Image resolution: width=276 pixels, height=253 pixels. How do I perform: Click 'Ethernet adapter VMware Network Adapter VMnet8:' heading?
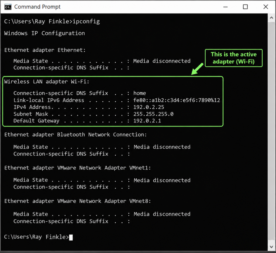78,201
